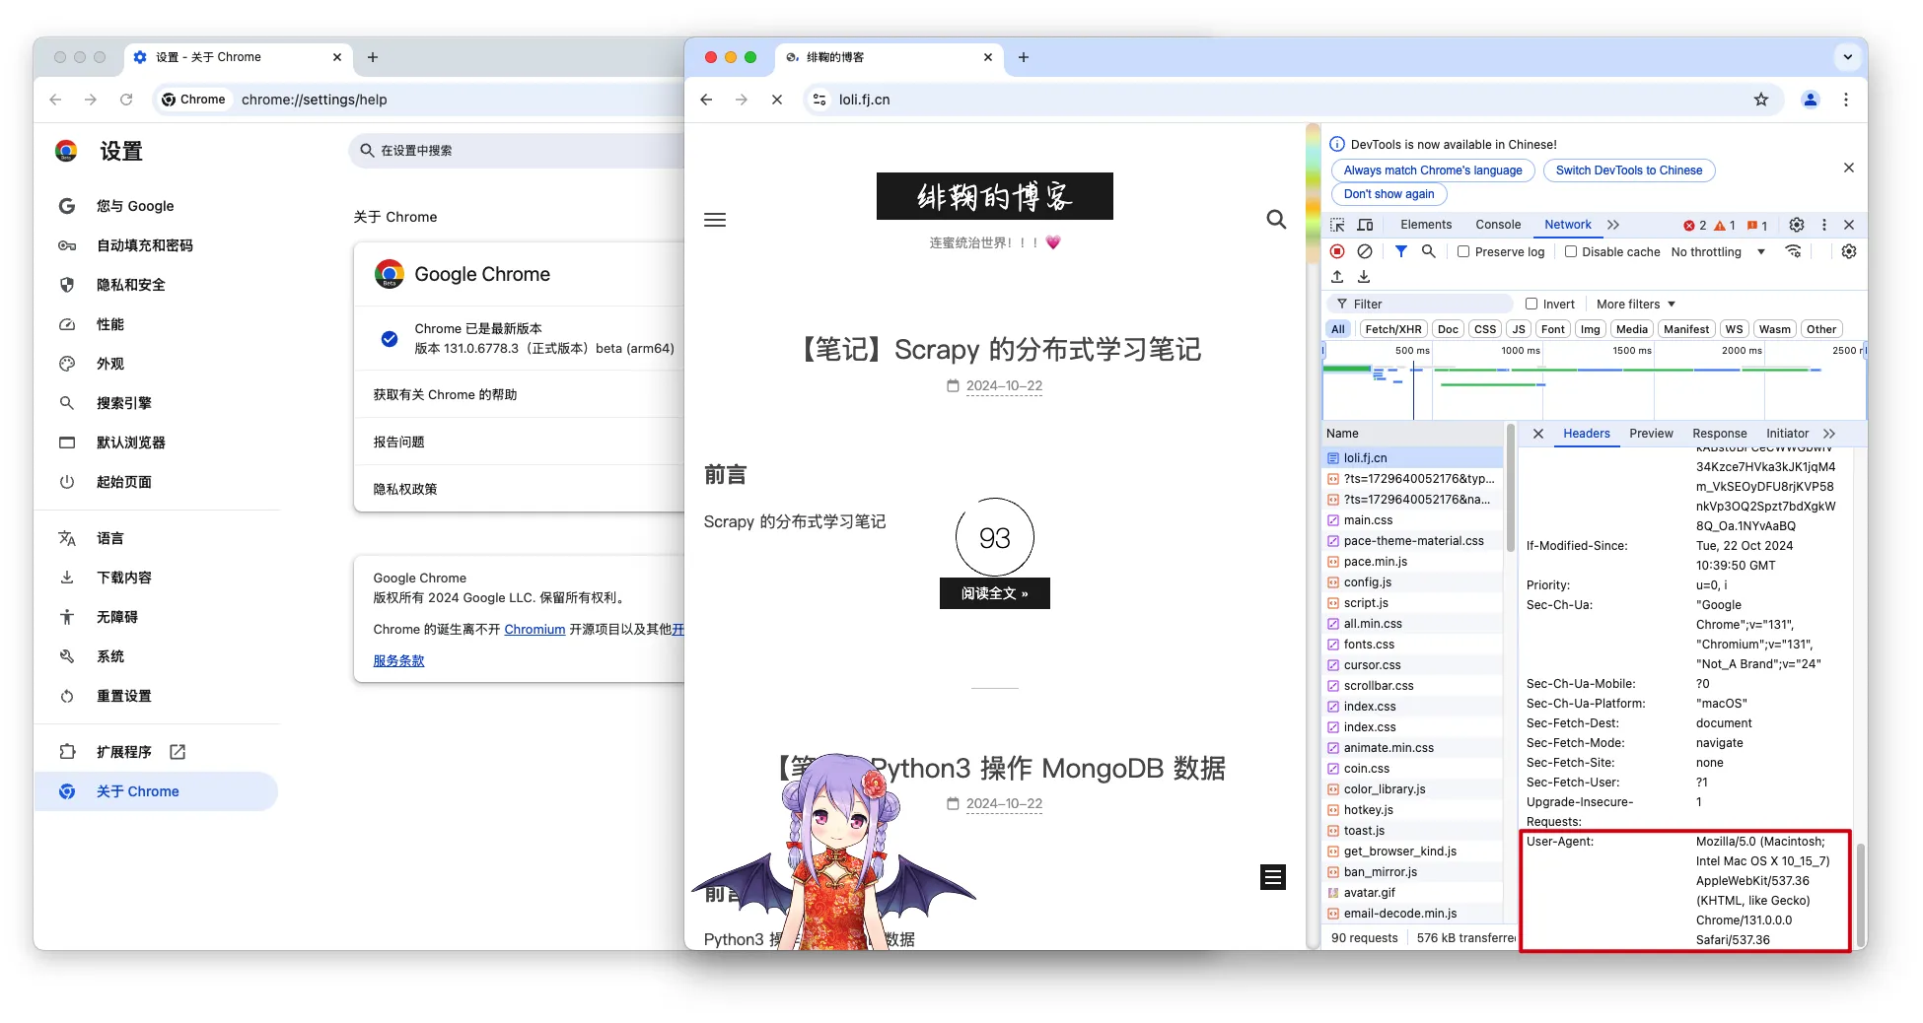Viewport: 1923px width, 1023px height.
Task: Switch to the Console tab
Action: [1498, 225]
